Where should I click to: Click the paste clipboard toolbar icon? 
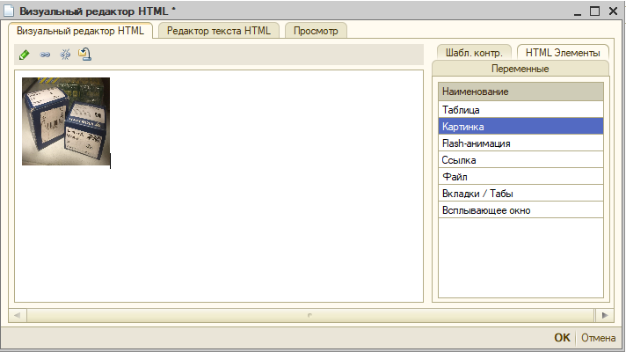coord(85,54)
